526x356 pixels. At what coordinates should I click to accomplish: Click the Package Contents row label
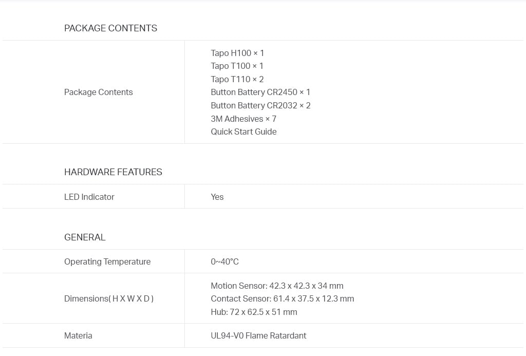point(98,92)
